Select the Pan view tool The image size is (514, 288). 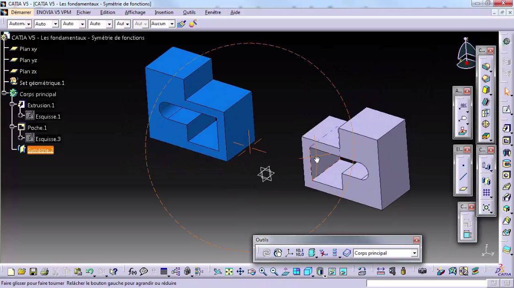point(241,271)
